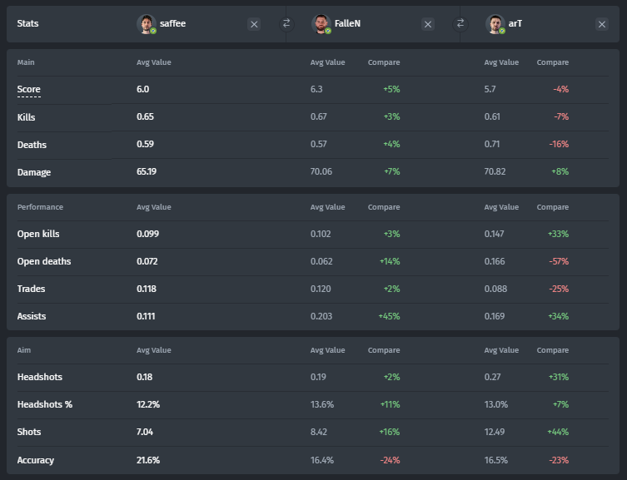Select the Trades row label

coord(31,289)
